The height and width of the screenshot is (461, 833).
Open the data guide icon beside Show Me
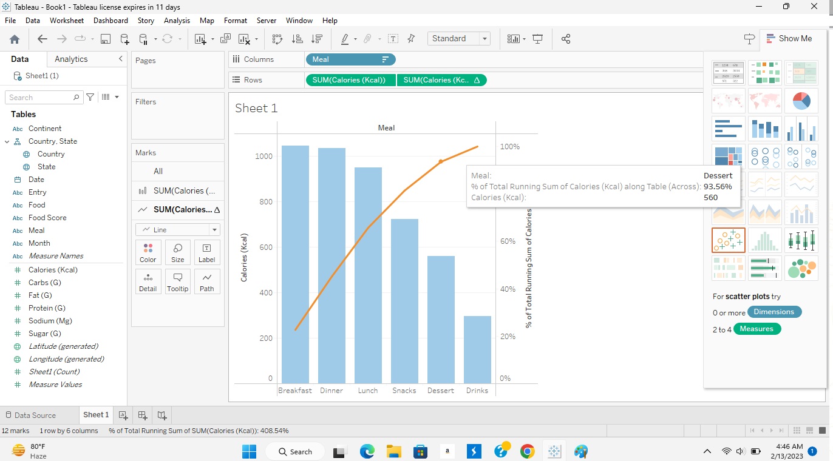click(x=749, y=39)
